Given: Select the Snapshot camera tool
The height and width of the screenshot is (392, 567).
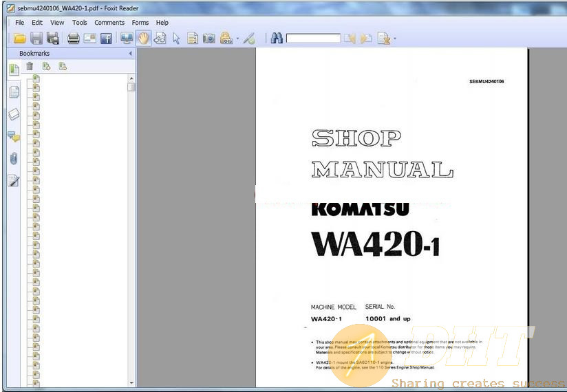Looking at the screenshot, I should point(209,39).
